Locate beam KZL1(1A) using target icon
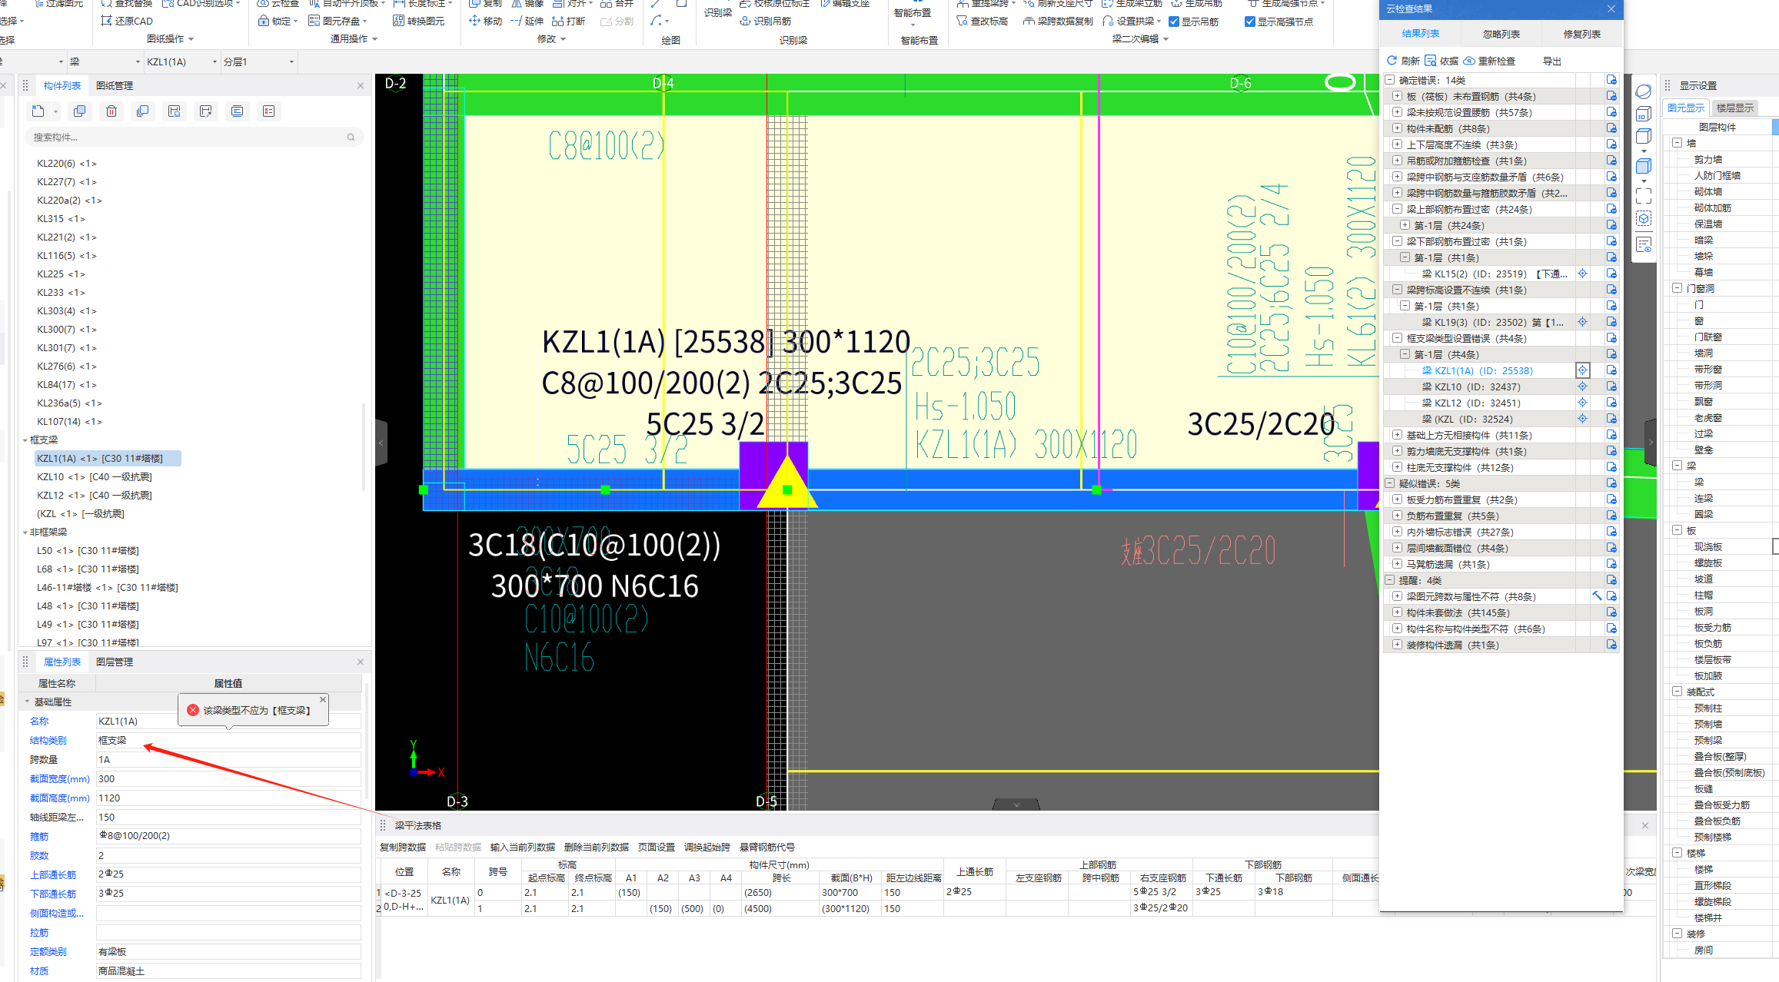 coord(1583,370)
